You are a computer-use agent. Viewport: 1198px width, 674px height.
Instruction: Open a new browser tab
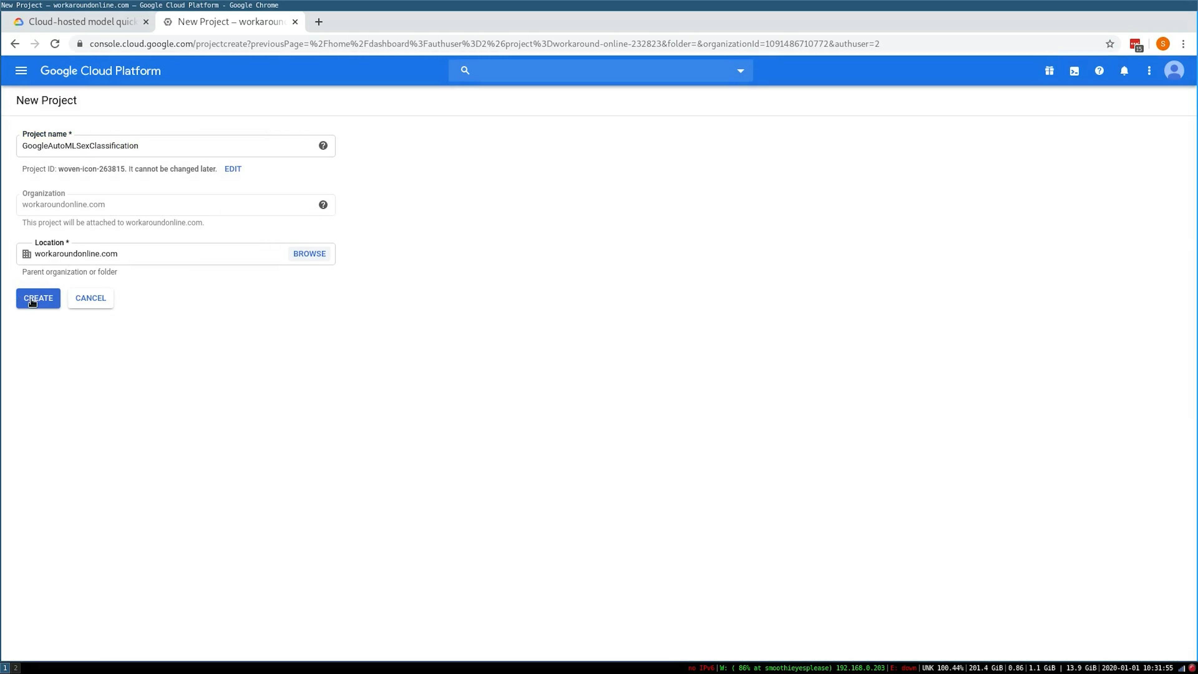(x=319, y=22)
